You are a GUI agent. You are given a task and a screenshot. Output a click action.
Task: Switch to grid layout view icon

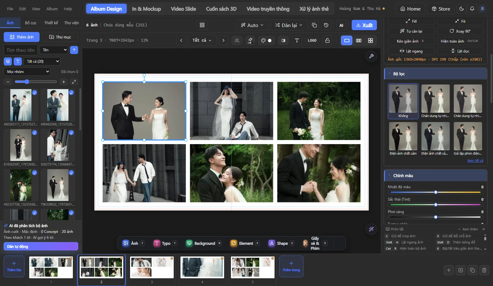pyautogui.click(x=370, y=40)
